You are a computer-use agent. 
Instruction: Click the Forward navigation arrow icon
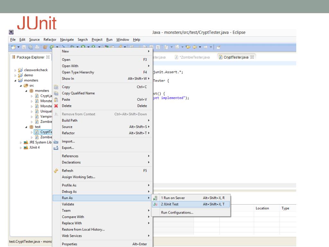206,47
